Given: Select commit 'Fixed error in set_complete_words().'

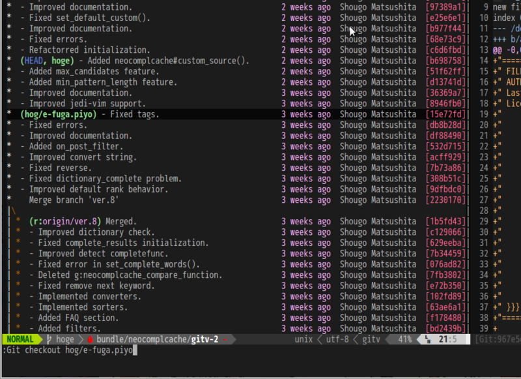Looking at the screenshot, I should coord(119,264).
